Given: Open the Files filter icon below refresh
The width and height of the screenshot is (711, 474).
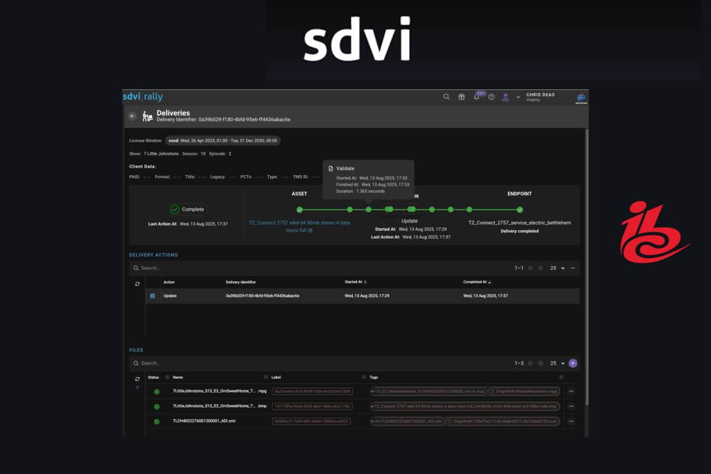Looking at the screenshot, I should click(137, 388).
